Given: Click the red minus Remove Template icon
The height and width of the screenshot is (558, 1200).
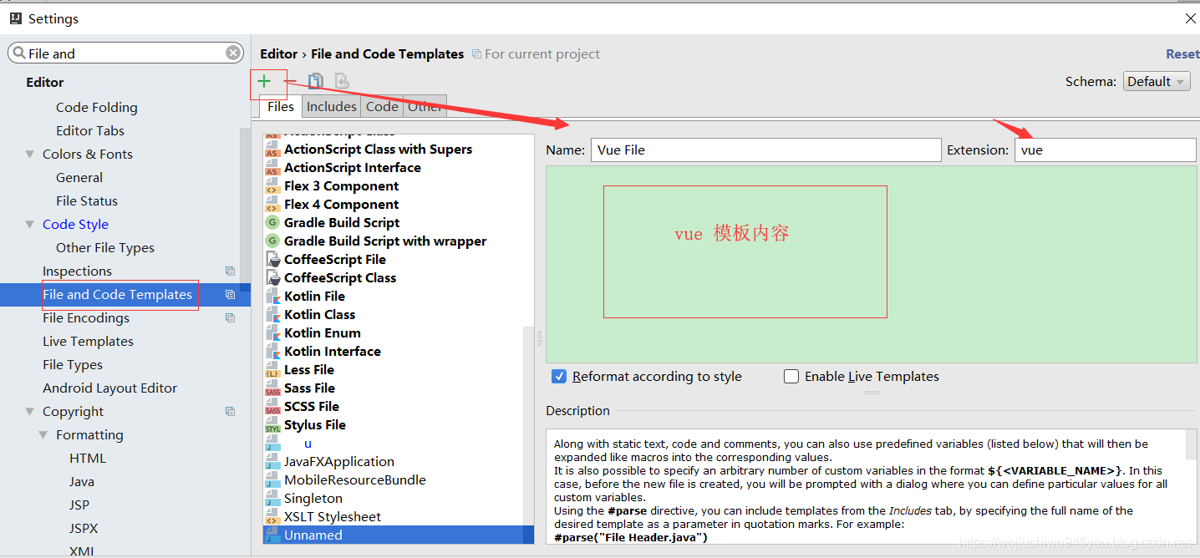Looking at the screenshot, I should click(x=290, y=81).
